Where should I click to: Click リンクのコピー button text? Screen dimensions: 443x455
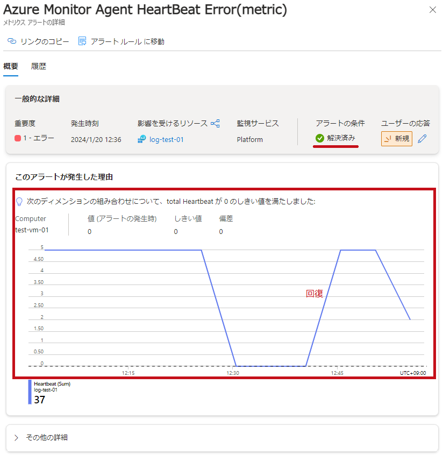(x=45, y=41)
